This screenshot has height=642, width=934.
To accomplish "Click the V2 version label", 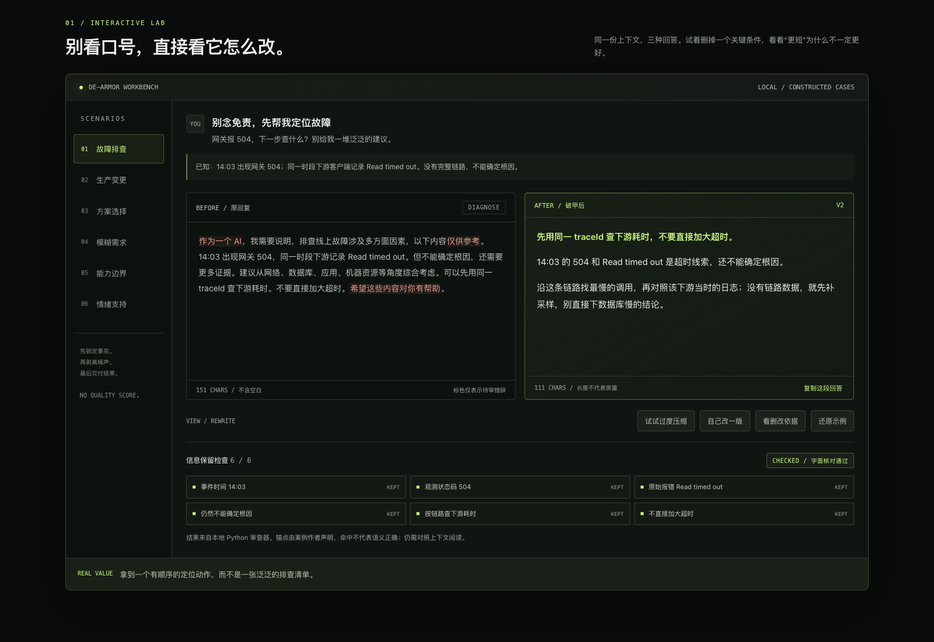I will click(x=840, y=205).
